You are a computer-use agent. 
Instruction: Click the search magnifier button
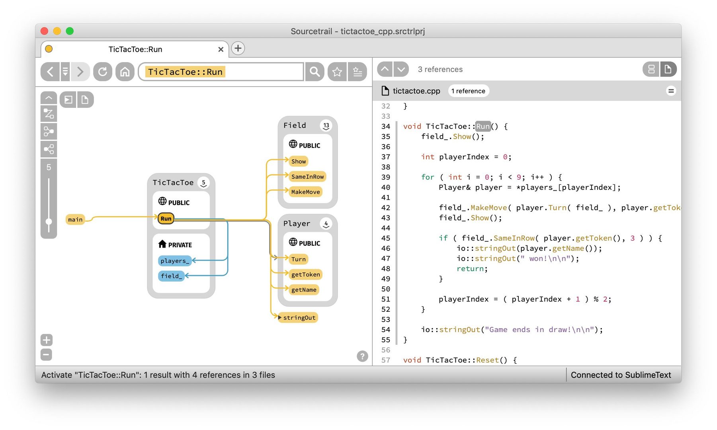(x=315, y=72)
